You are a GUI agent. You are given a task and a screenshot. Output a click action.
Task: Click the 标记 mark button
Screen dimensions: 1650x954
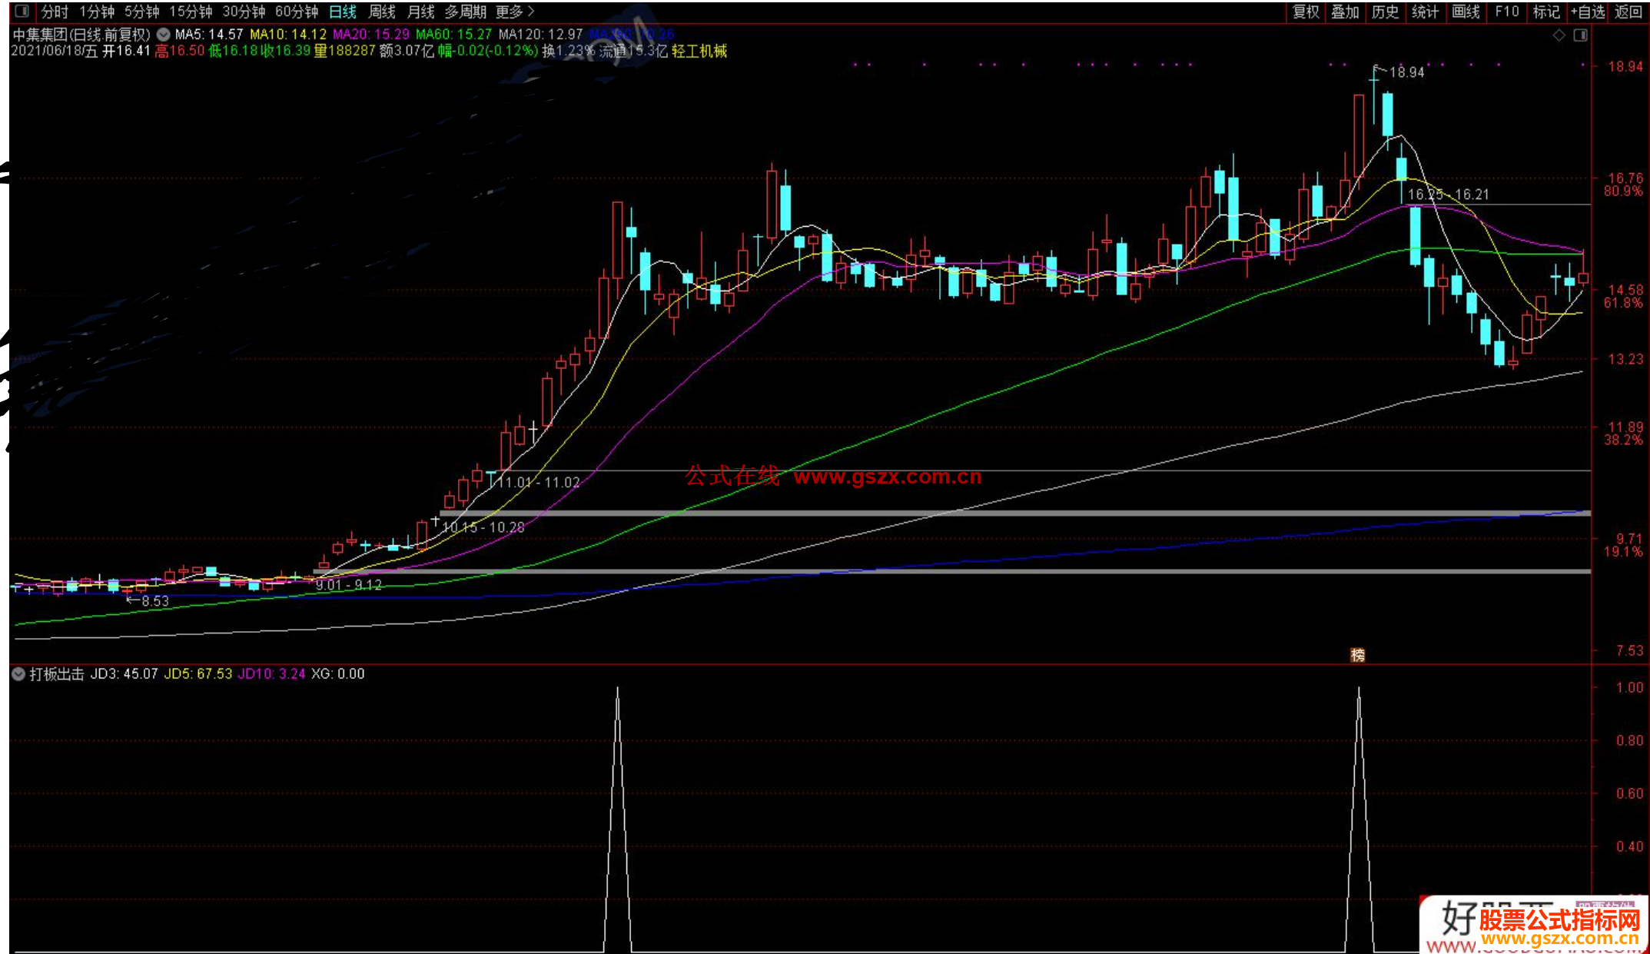click(1546, 12)
